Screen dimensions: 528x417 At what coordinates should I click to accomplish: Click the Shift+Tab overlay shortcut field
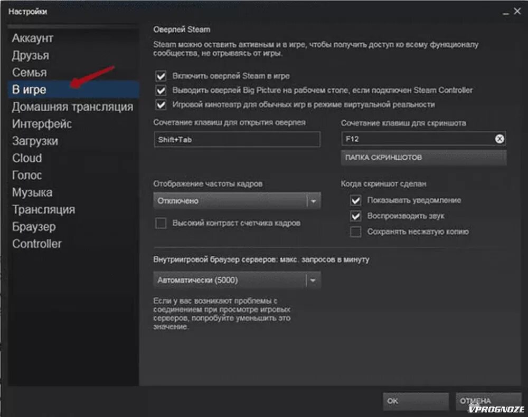point(237,140)
